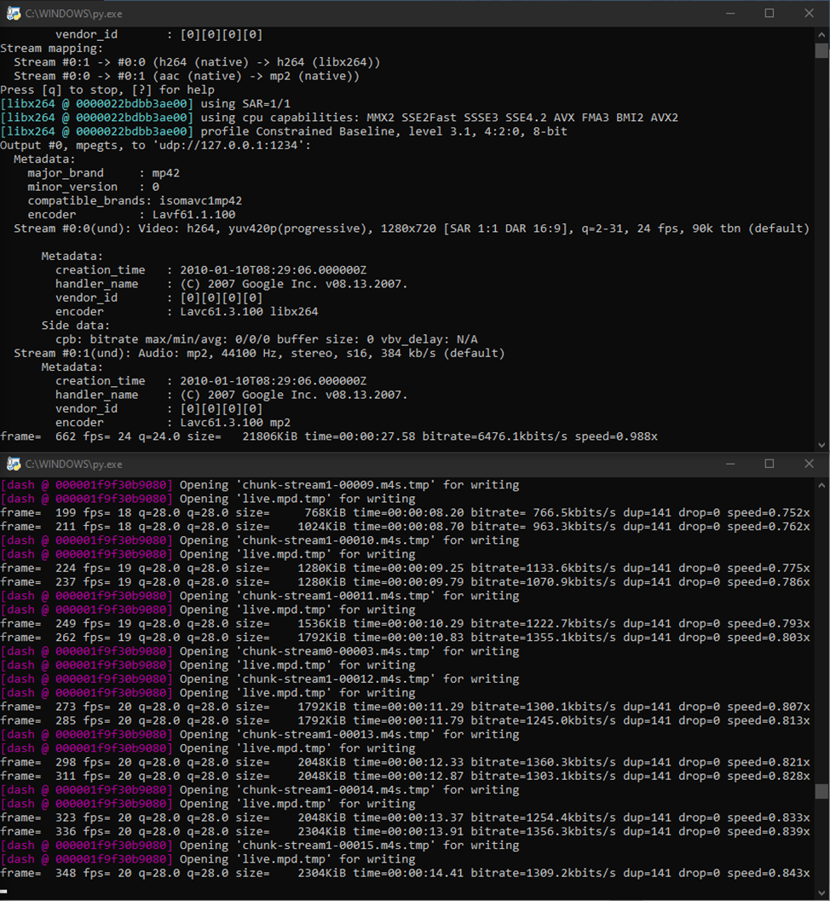Click the upper window's C:\WINDOWS\py.exe title text

73,14
